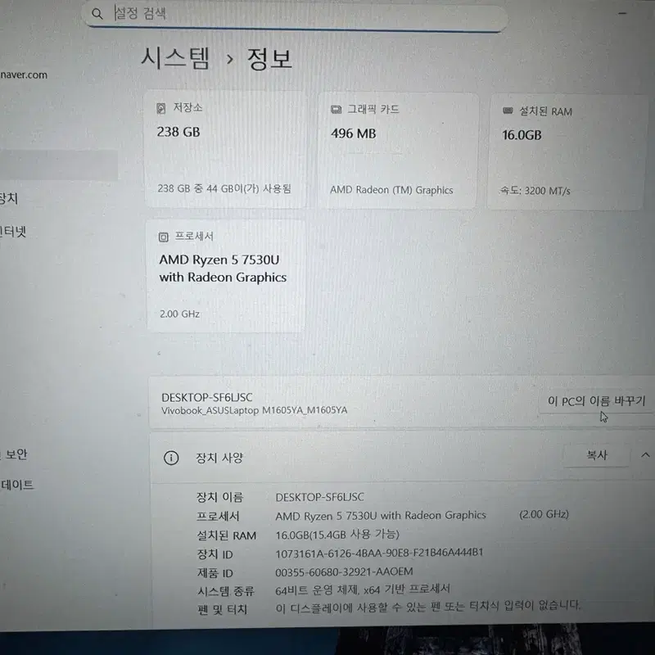Click the 저장소 disk icon

[160, 109]
